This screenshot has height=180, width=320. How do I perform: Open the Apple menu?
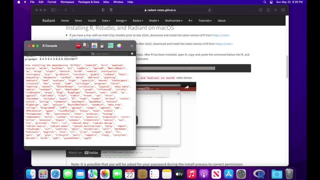click(19, 2)
